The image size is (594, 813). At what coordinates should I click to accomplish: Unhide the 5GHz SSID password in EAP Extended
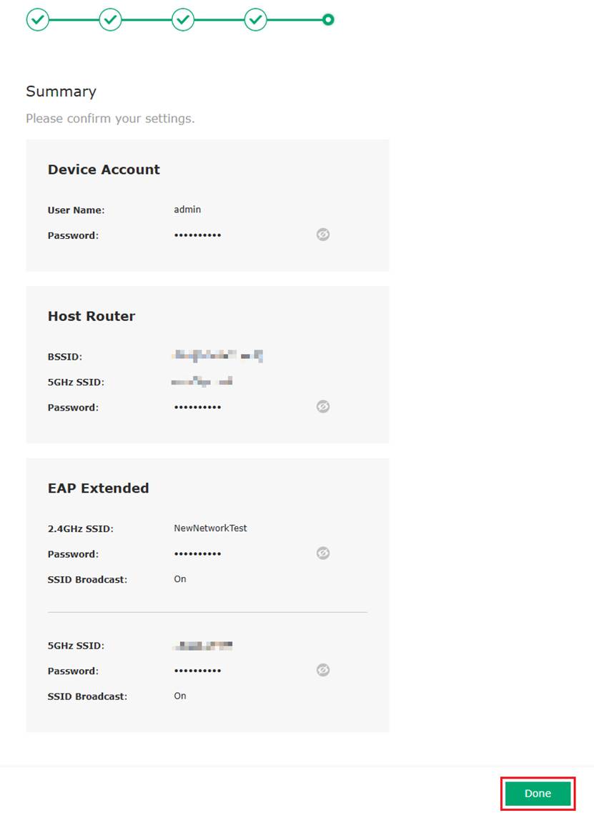coord(322,670)
